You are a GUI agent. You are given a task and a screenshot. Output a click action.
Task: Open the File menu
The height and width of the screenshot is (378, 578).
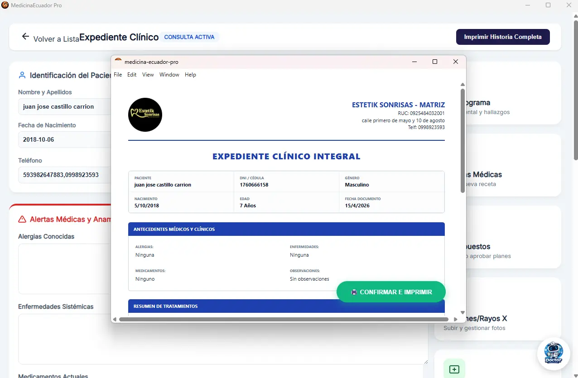tap(118, 75)
